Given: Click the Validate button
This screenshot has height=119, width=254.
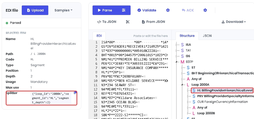Looking at the screenshot, I should pos(147,10).
